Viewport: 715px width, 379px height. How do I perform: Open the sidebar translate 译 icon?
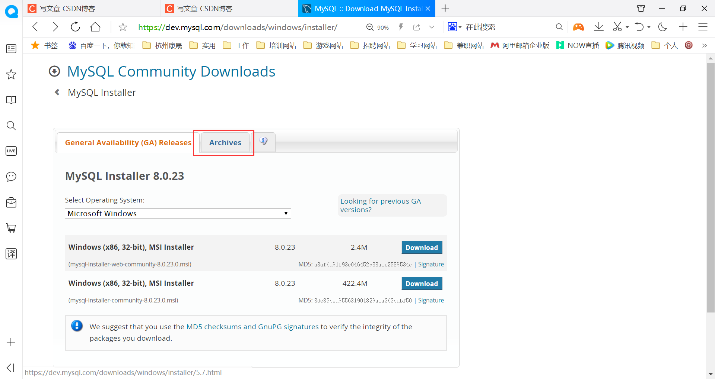point(11,254)
